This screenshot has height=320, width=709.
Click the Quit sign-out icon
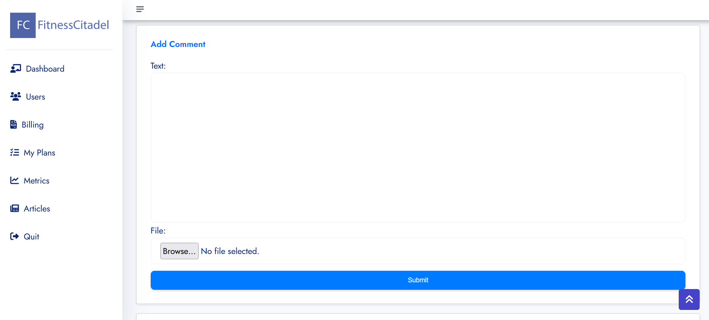point(15,236)
